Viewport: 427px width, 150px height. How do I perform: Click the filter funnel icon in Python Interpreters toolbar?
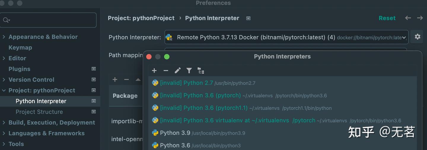pos(189,70)
